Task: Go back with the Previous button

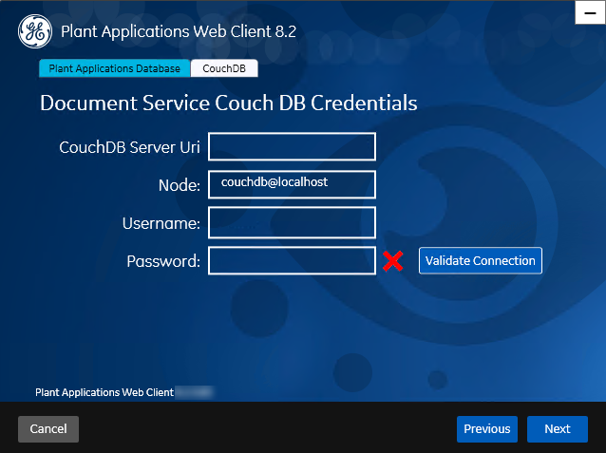Action: pyautogui.click(x=487, y=429)
